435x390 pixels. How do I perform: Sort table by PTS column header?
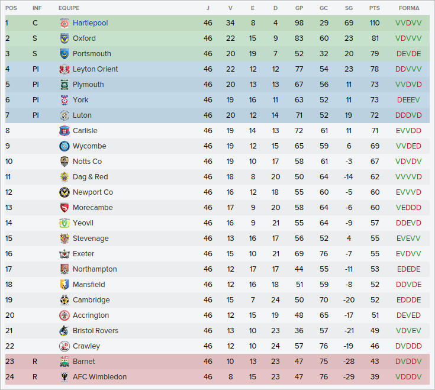[375, 8]
